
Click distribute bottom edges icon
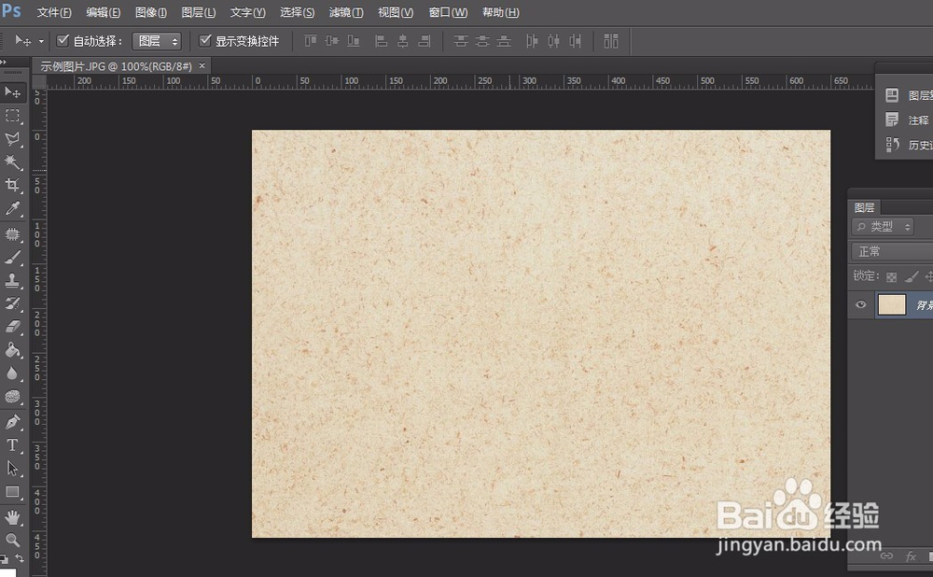[504, 40]
